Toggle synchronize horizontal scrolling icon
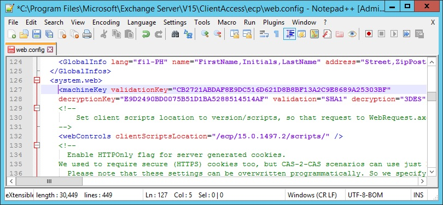This screenshot has width=443, height=205. click(247, 34)
